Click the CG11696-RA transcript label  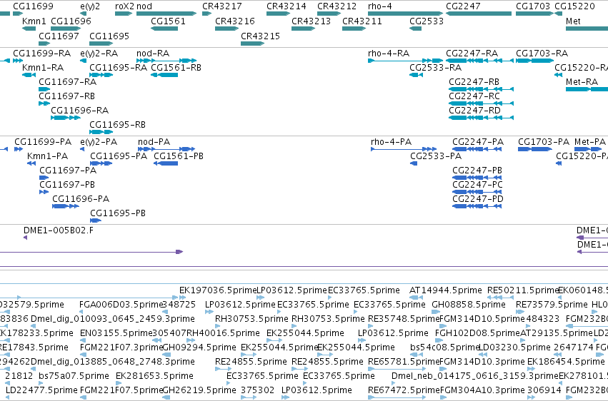pyautogui.click(x=79, y=111)
